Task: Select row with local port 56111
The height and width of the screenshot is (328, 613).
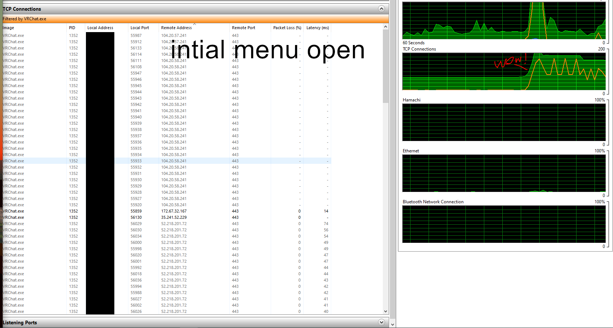Action: point(167,61)
